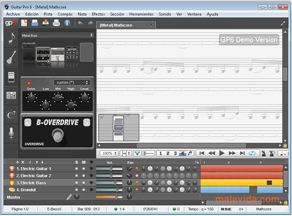Image resolution: width=292 pixels, height=216 pixels.
Task: Open the Herramientas menu
Action: [x=141, y=14]
